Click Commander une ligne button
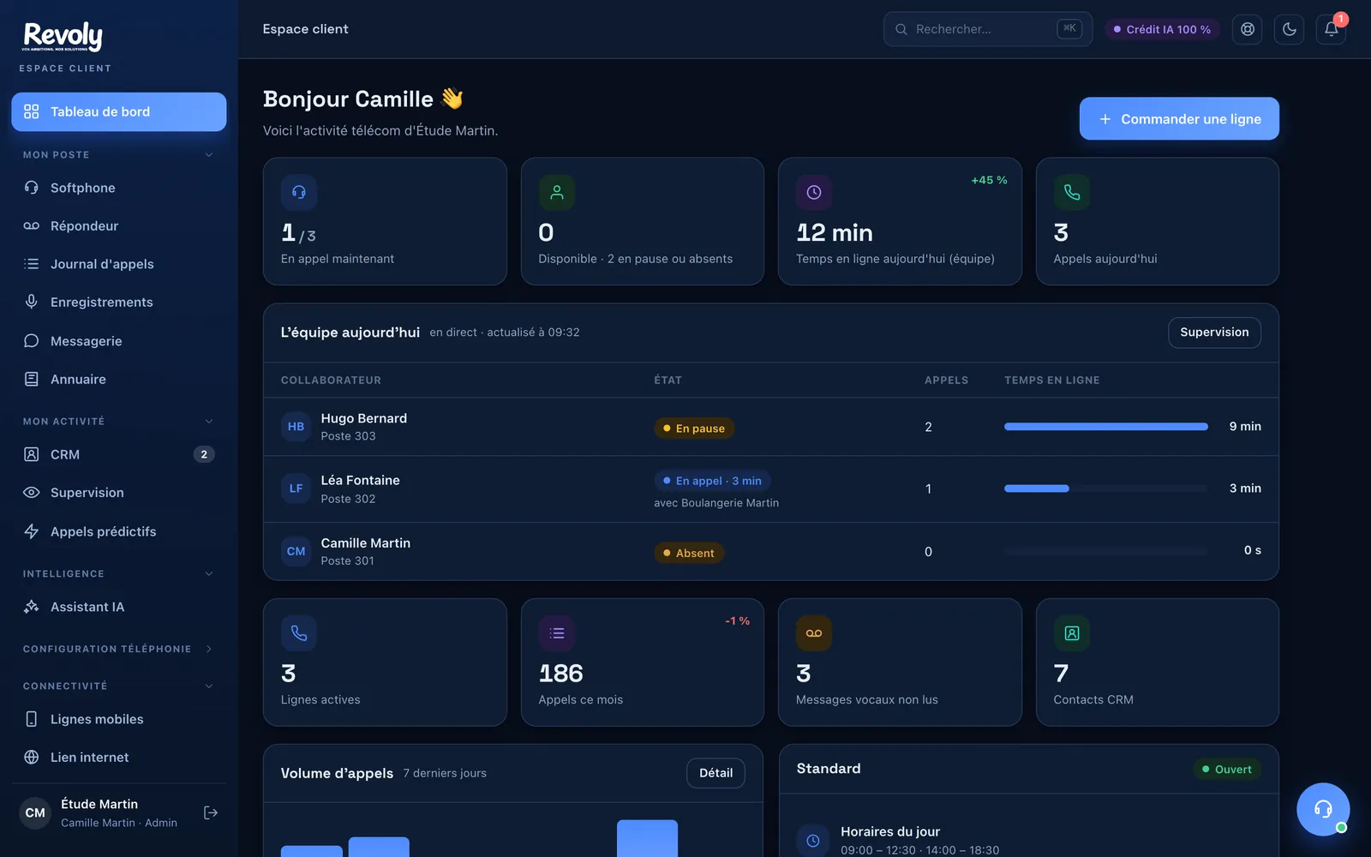The height and width of the screenshot is (857, 1371). [1179, 118]
